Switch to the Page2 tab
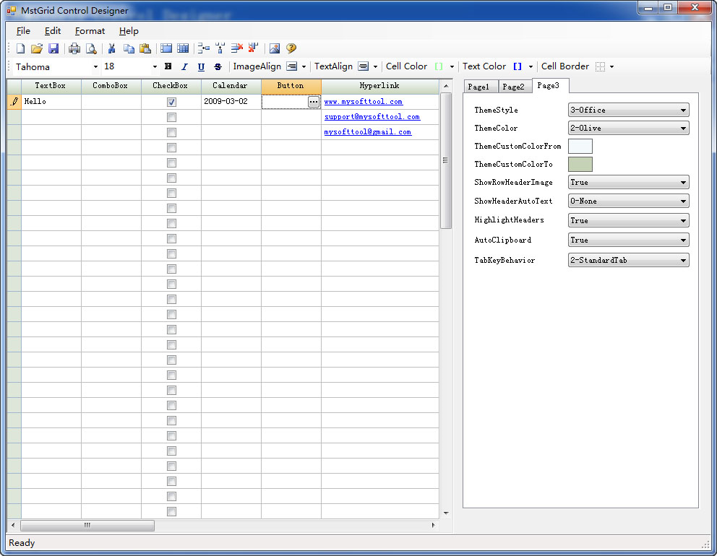717x556 pixels. [x=513, y=87]
